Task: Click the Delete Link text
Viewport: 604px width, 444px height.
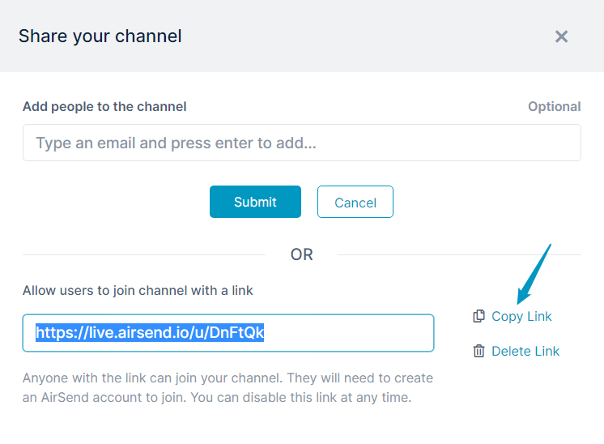Action: 525,351
